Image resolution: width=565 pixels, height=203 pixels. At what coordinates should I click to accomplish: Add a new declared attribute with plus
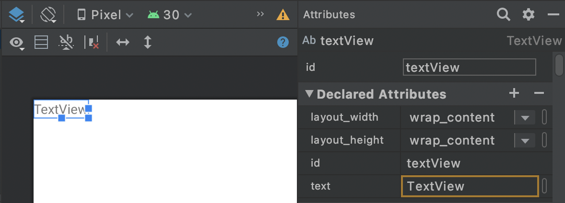(x=514, y=93)
